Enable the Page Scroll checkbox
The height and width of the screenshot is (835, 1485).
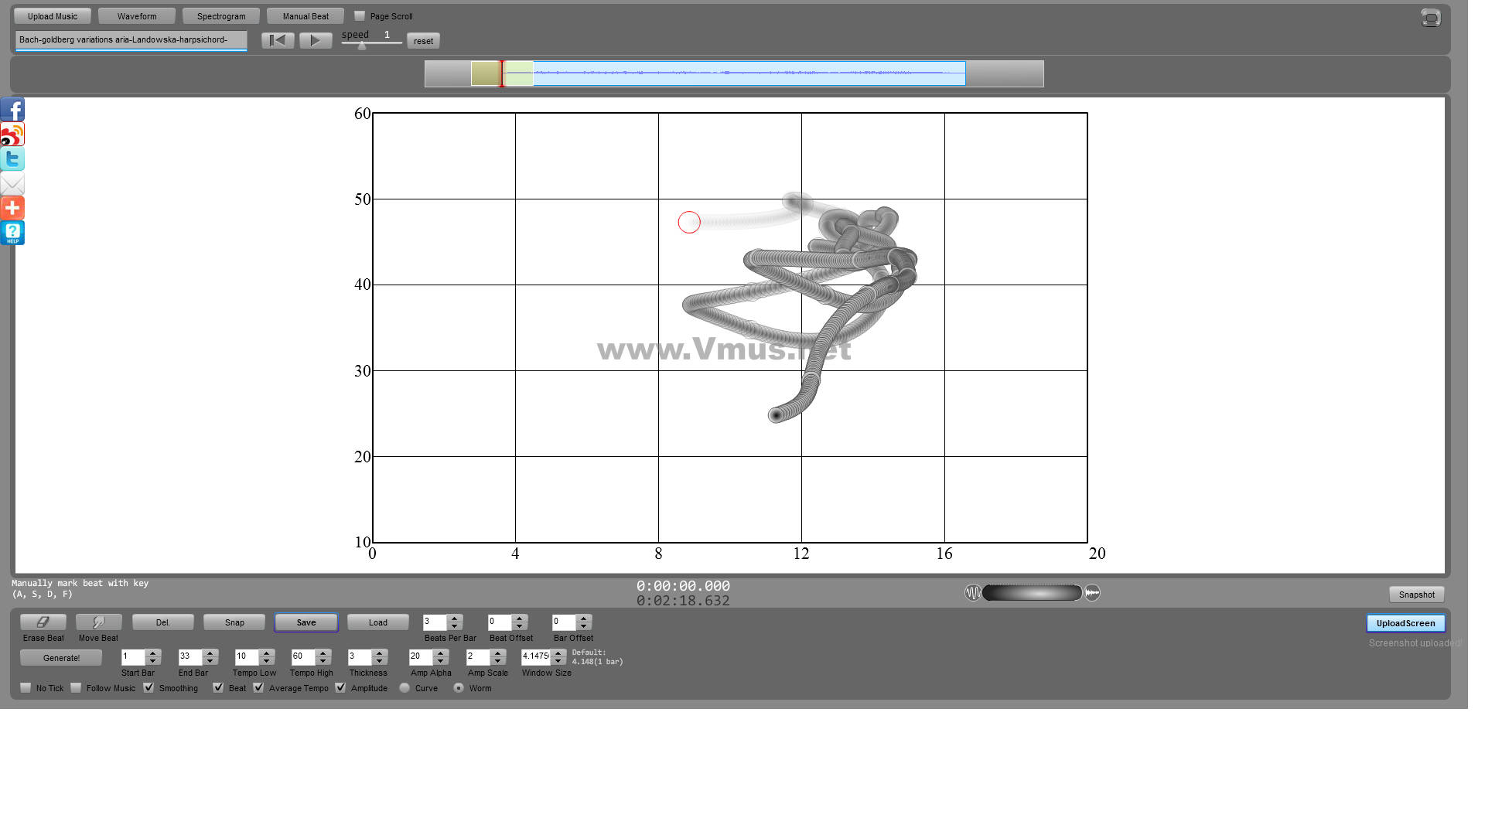tap(360, 15)
